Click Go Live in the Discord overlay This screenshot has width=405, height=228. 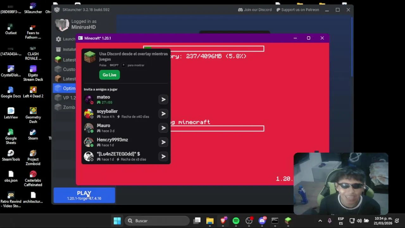(109, 75)
